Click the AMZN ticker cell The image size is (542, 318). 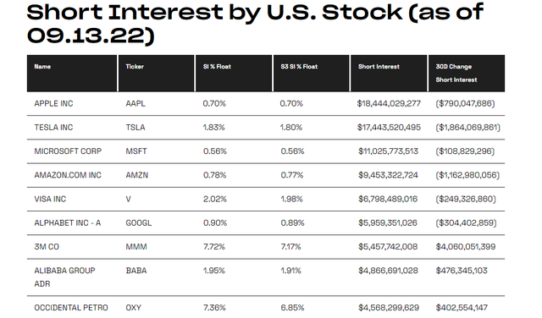point(137,175)
